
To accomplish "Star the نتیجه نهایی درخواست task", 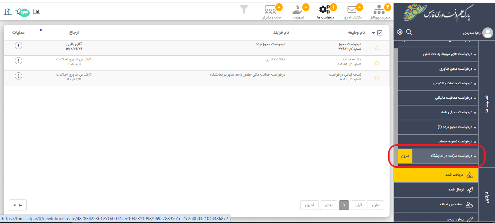I will [x=377, y=78].
